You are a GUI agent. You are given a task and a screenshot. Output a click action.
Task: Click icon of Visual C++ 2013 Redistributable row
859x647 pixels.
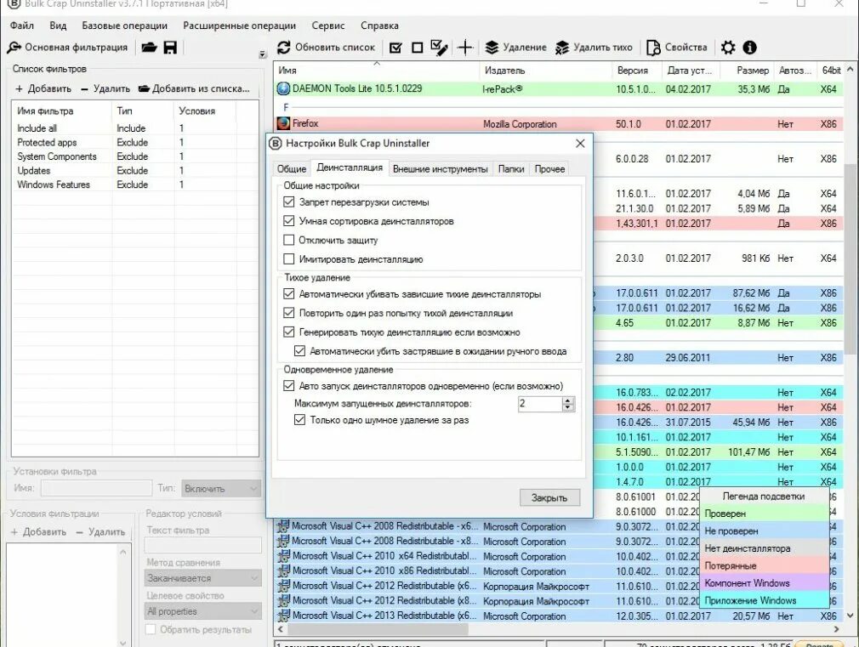pos(283,616)
